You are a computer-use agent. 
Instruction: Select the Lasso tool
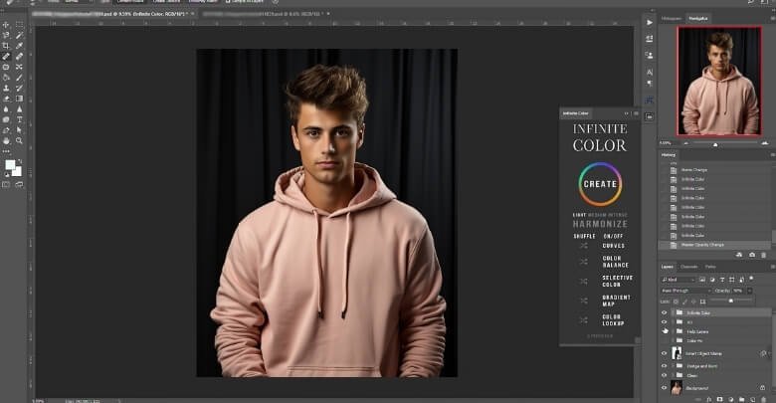[x=6, y=35]
